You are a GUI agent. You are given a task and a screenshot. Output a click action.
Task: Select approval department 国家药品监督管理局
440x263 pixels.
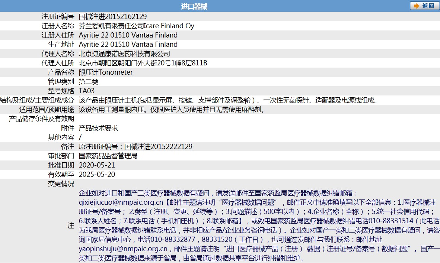point(108,156)
